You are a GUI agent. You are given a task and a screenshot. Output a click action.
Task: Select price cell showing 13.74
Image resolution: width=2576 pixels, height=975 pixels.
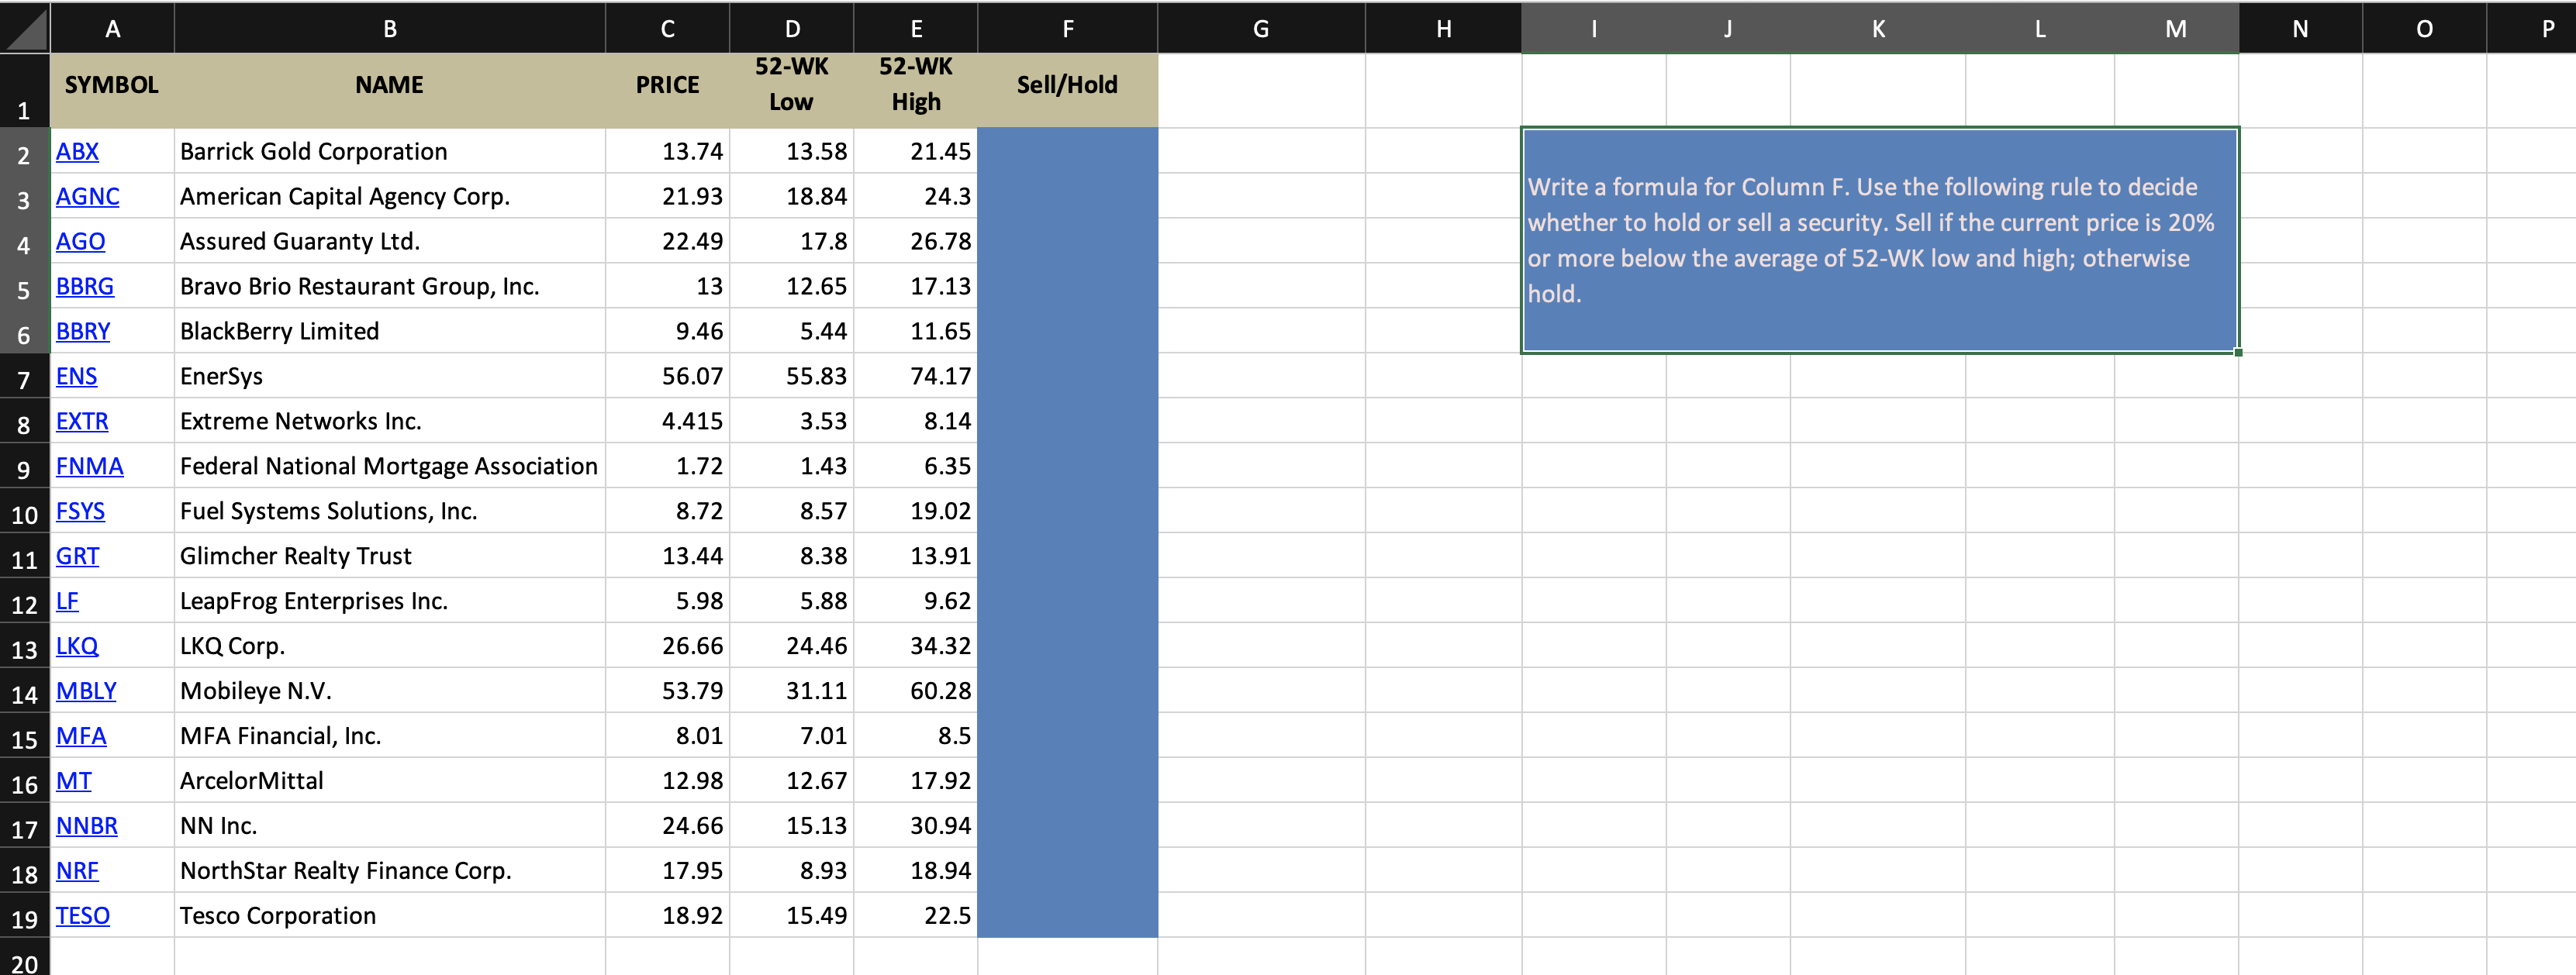[667, 151]
